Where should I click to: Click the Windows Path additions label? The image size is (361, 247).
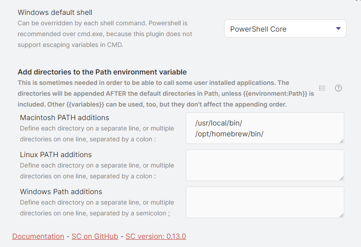click(x=61, y=192)
